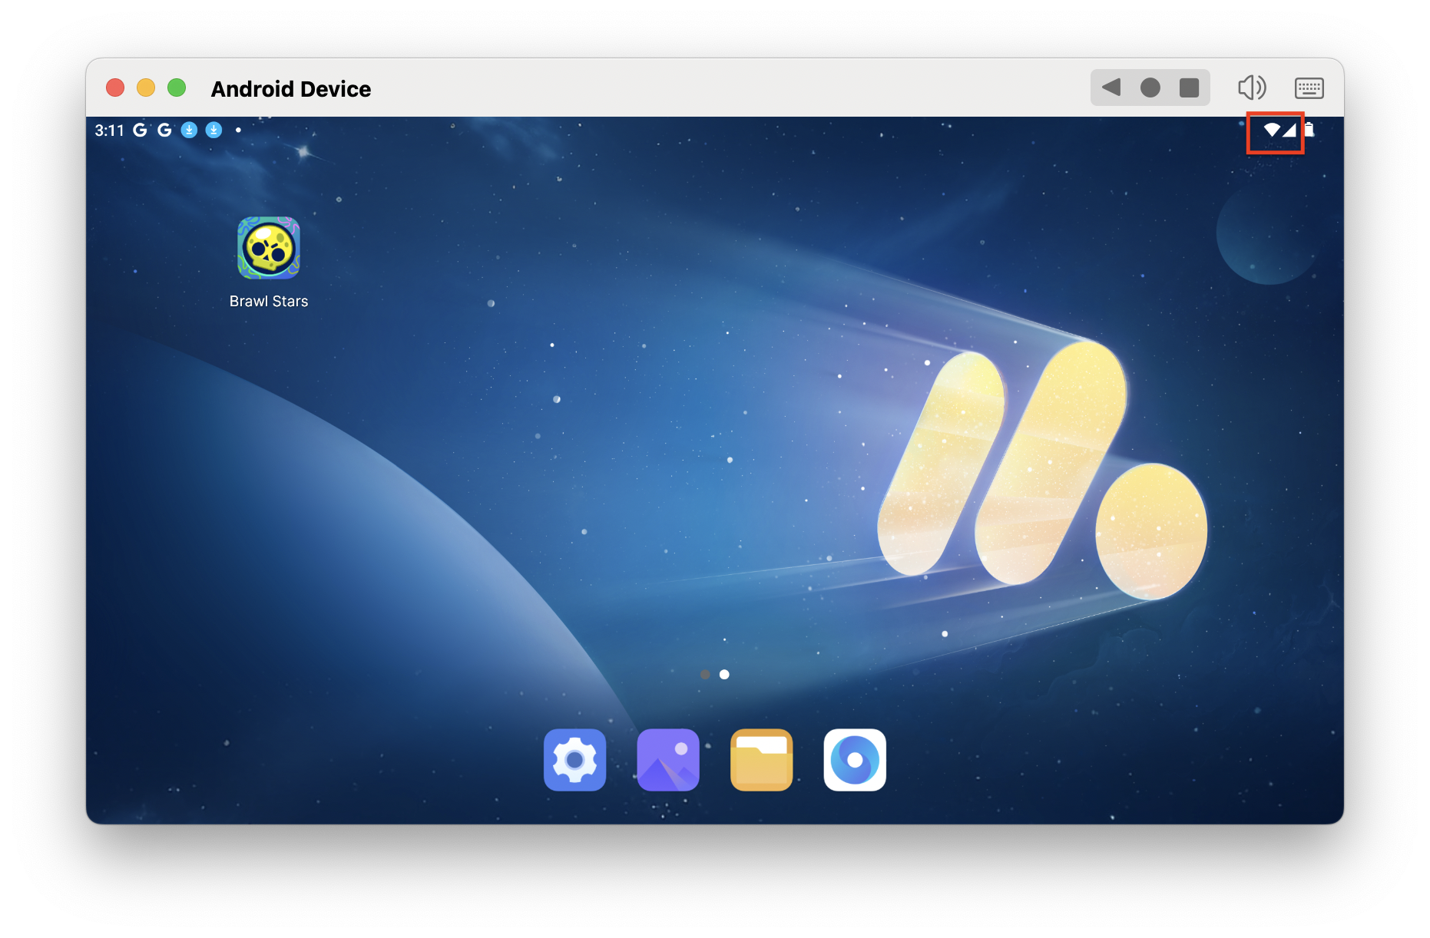Click the cellular signal status icon

1289,130
